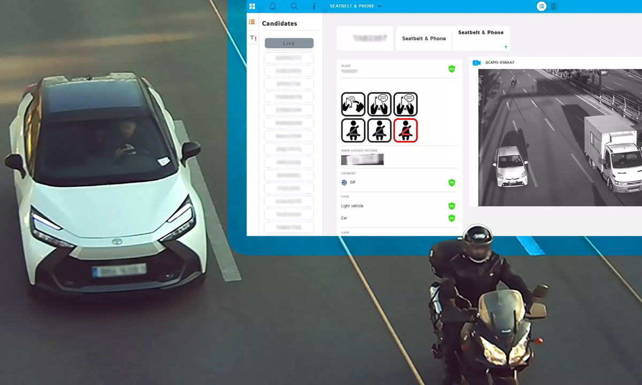642x385 pixels.
Task: Click the red-highlighted seatbelt violation icon
Action: point(405,130)
